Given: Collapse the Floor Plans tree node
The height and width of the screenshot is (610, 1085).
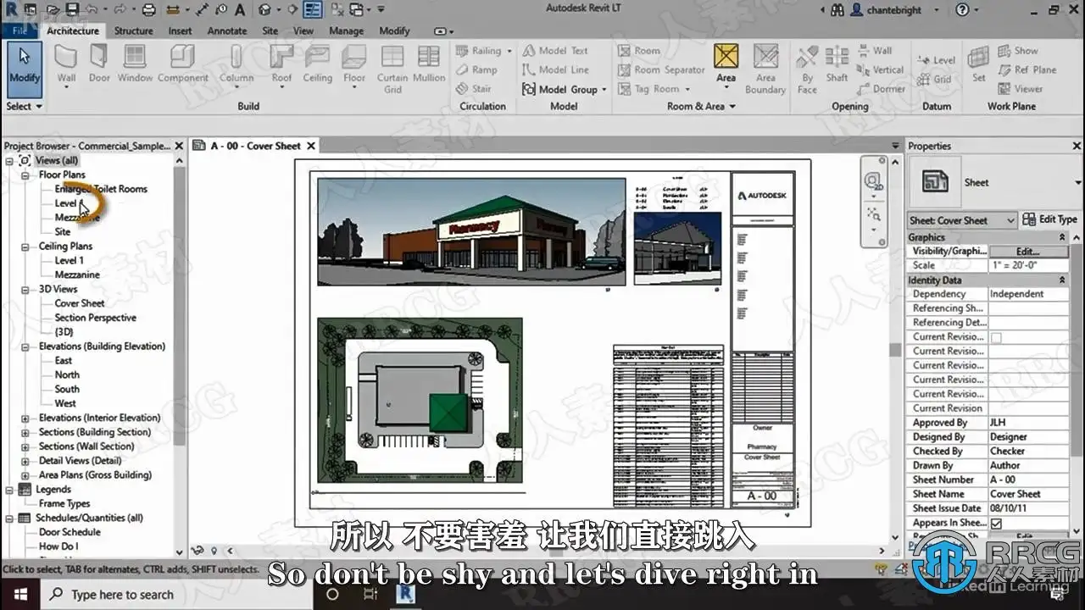Looking at the screenshot, I should [26, 175].
